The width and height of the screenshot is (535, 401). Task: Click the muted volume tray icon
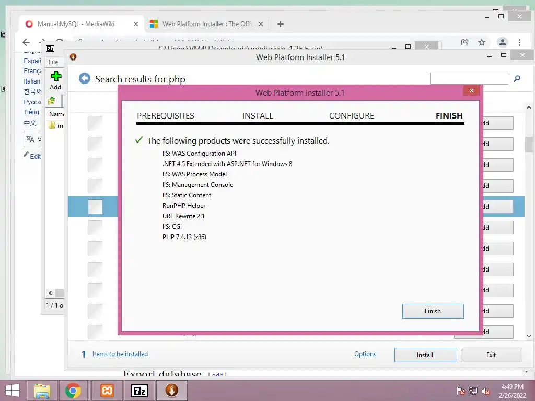[486, 391]
